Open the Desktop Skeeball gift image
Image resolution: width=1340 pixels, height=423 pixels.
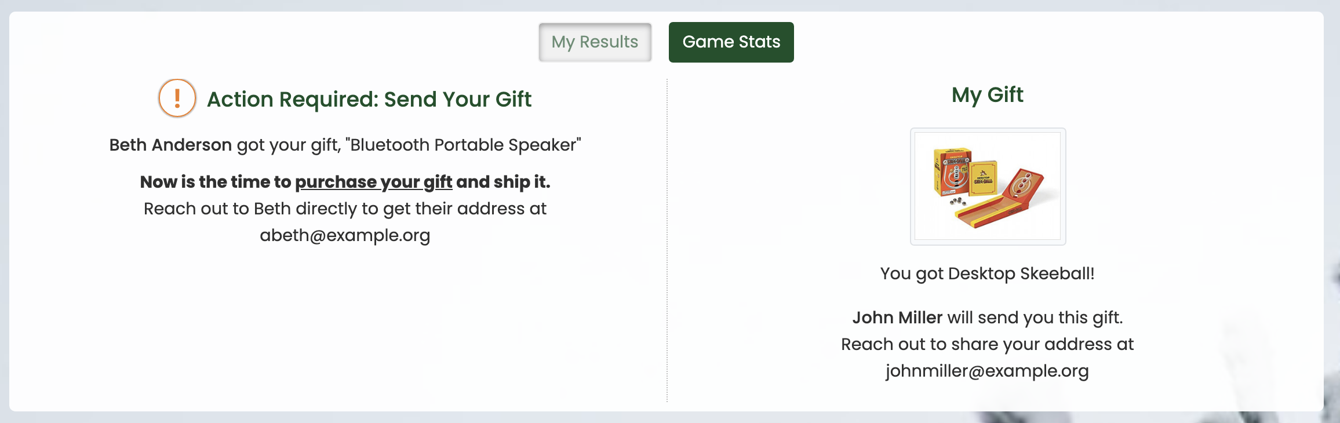click(x=988, y=187)
